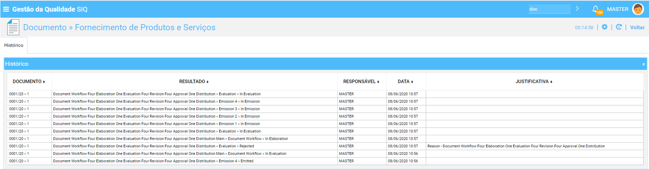Sort by DOCUMENTO column
The height and width of the screenshot is (169, 649).
point(29,82)
